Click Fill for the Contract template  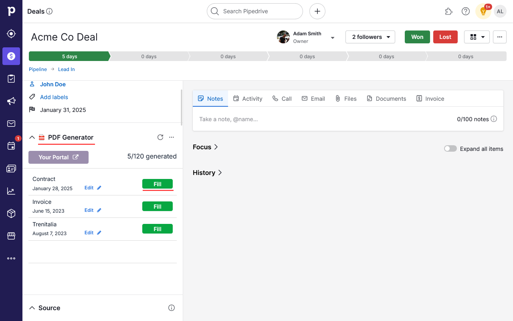tap(158, 184)
